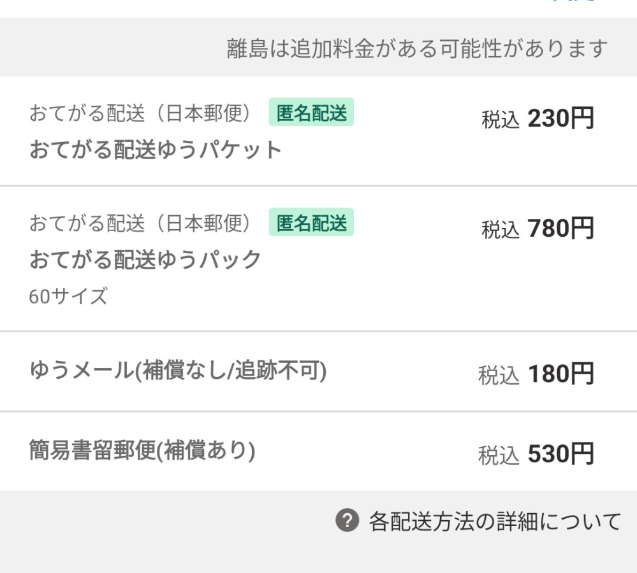Viewport: 637px width, 573px height.
Task: Tap the 税込 180円 price
Action: point(536,374)
